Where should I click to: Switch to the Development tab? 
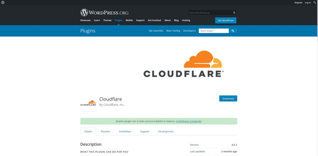coord(166,131)
